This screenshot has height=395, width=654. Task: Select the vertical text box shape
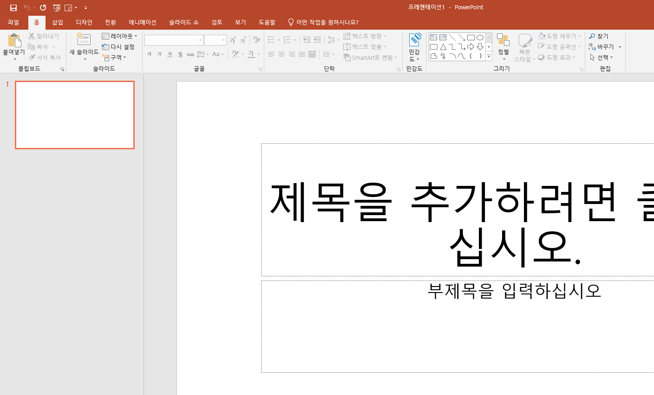click(443, 38)
